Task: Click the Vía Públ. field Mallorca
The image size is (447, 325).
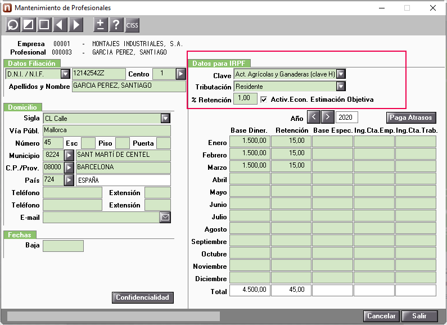Action: tap(107, 130)
